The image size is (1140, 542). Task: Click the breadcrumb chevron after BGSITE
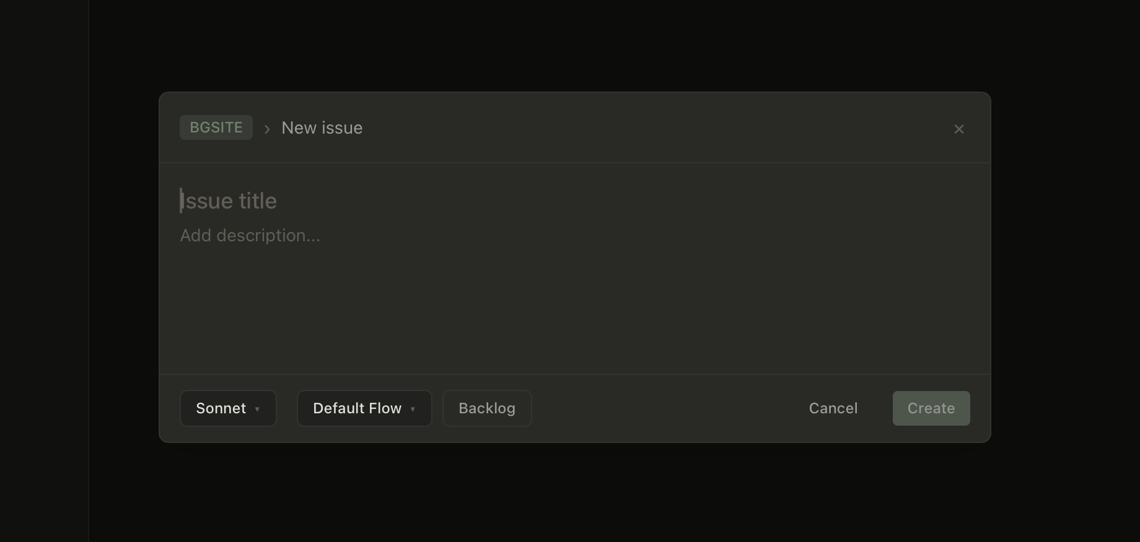(266, 129)
